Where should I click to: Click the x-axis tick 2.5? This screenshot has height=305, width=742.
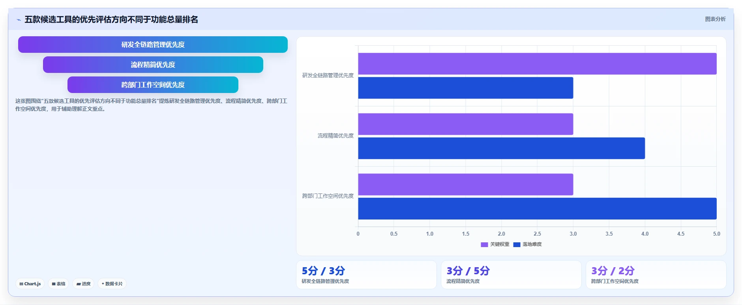point(537,234)
